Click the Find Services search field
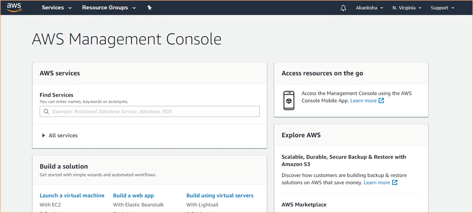473x213 pixels. click(150, 112)
